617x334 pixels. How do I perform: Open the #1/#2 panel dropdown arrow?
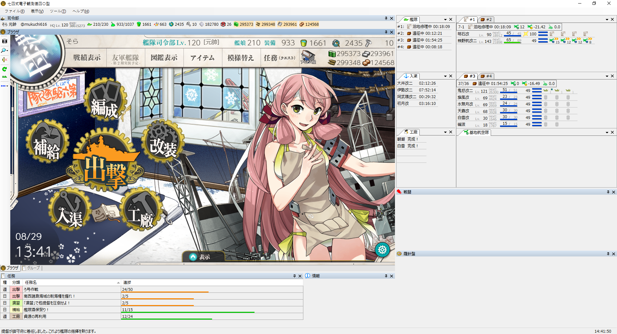pos(607,20)
